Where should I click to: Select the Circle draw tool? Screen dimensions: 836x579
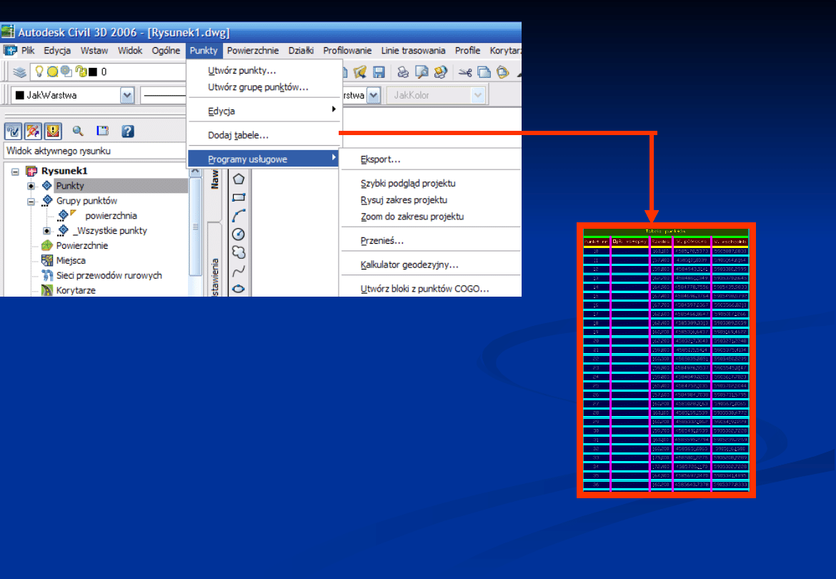coord(239,234)
